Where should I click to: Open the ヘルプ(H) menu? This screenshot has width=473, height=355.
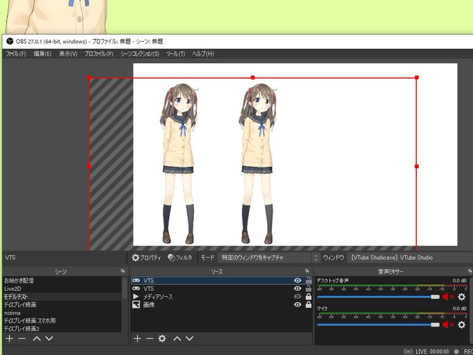[203, 54]
